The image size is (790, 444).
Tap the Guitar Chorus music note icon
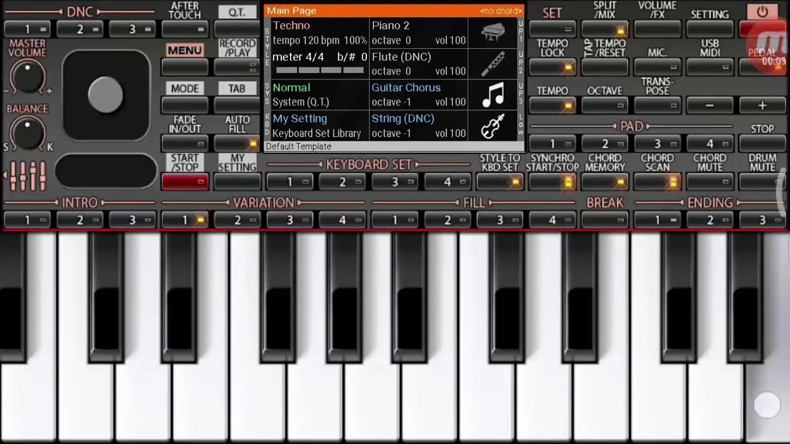(493, 95)
